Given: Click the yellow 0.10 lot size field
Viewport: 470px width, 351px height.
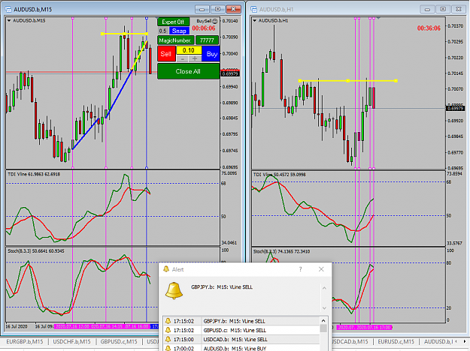Looking at the screenshot, I should [x=189, y=50].
